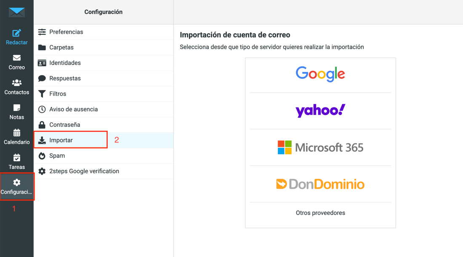
Task: Click Configuración gear icon in sidebar
Action: tap(17, 183)
